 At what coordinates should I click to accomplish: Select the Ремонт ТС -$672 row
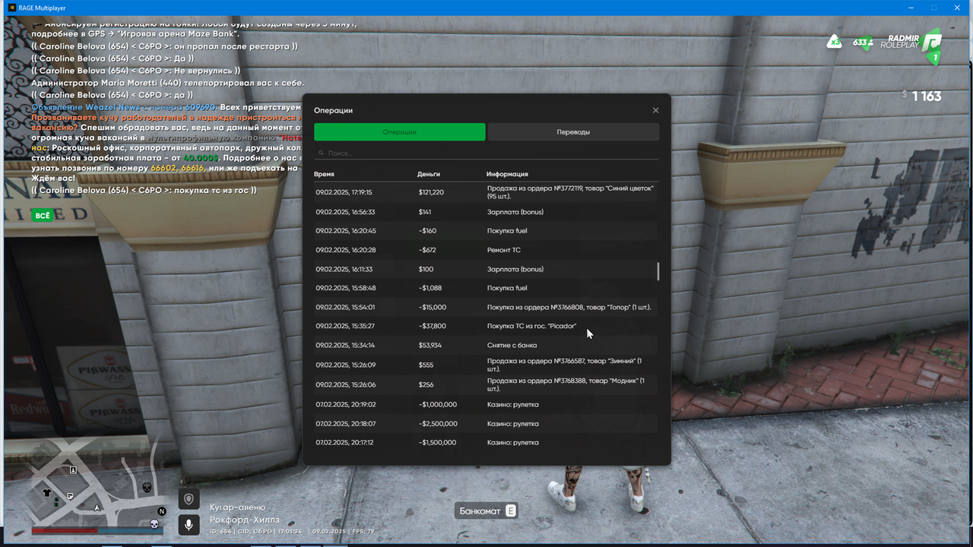tap(486, 250)
